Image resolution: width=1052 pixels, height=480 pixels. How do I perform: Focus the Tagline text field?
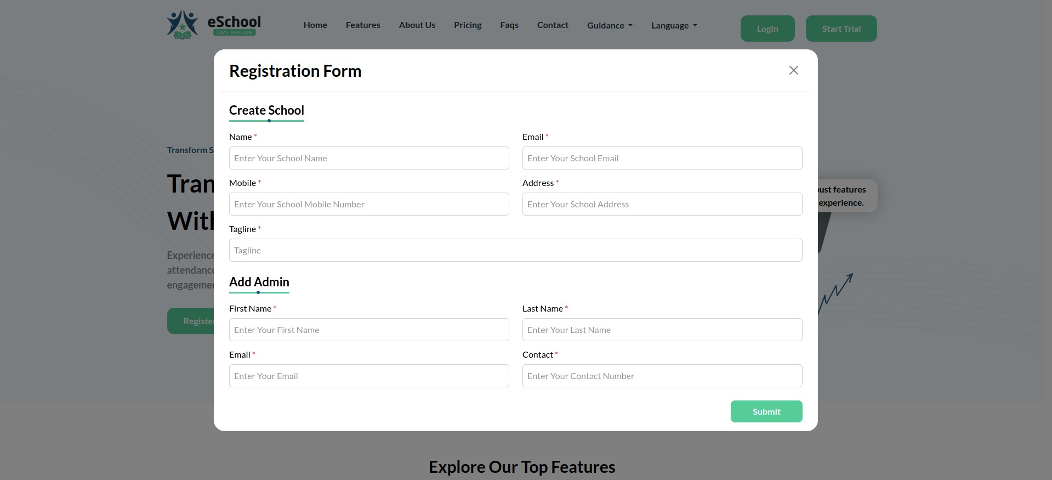[x=515, y=250]
